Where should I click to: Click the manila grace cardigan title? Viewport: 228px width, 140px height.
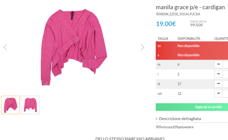(x=190, y=7)
